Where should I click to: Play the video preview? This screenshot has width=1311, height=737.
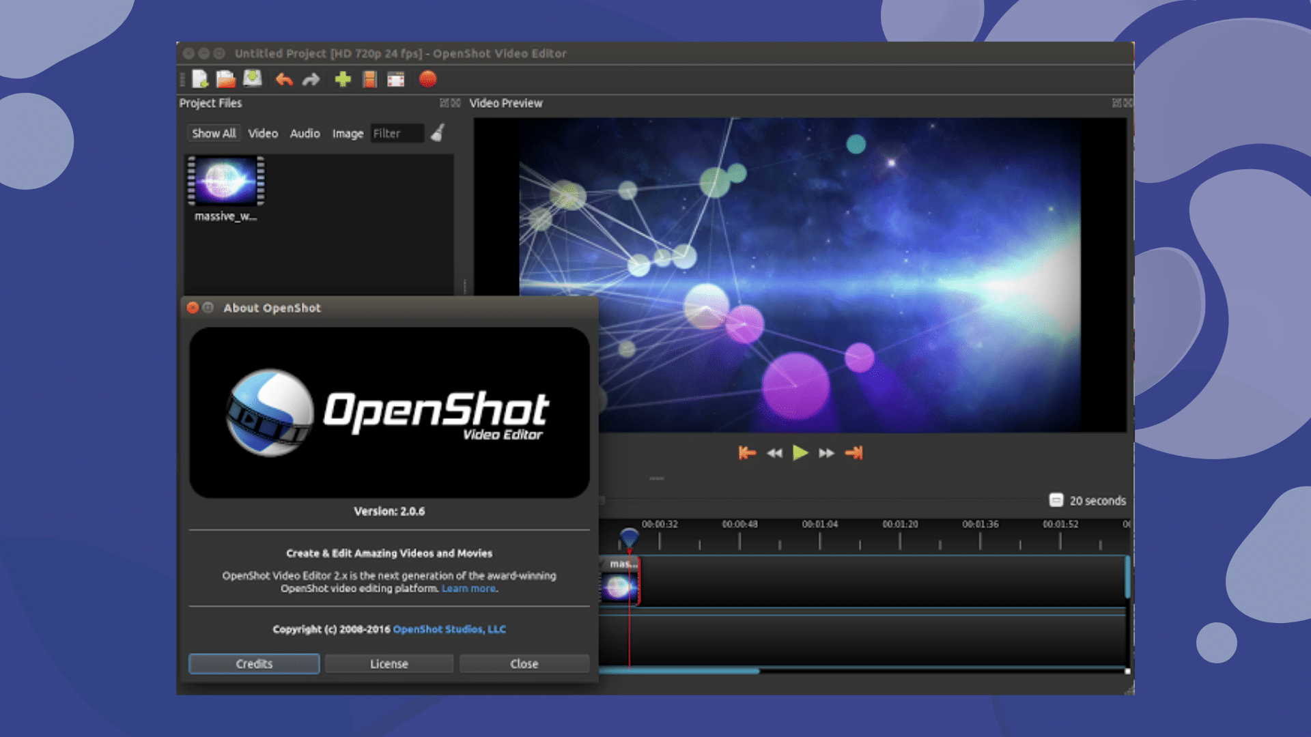click(x=800, y=452)
